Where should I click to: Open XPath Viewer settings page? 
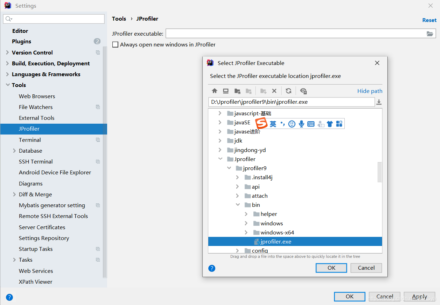[x=36, y=282]
